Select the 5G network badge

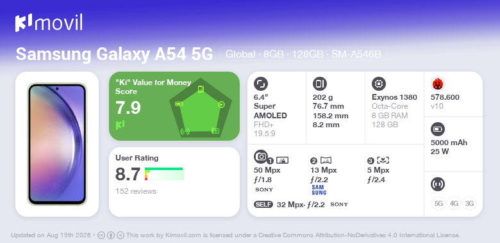(438, 203)
